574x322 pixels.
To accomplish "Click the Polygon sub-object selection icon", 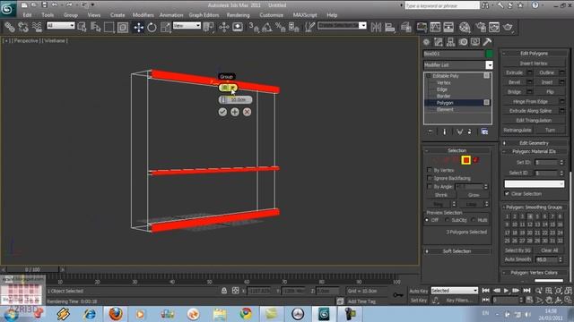I will pyautogui.click(x=466, y=160).
